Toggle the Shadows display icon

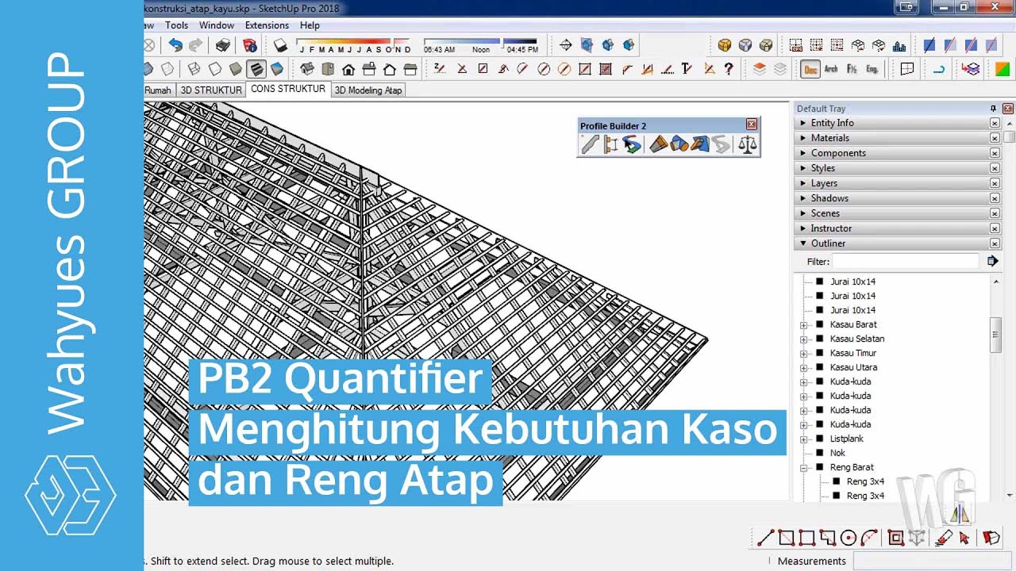pyautogui.click(x=280, y=45)
